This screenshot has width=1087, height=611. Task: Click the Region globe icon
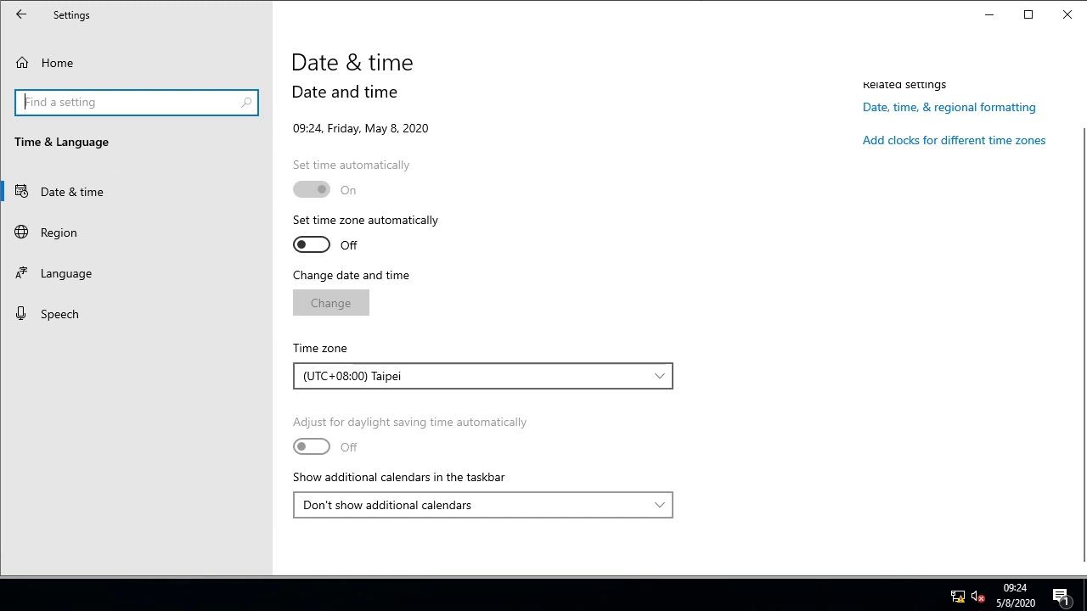click(22, 233)
